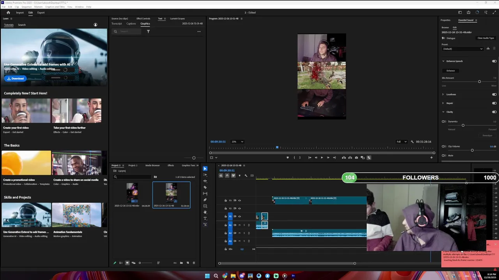This screenshot has width=499, height=280.
Task: Click the Download button in Learn panel
Action: click(x=15, y=79)
